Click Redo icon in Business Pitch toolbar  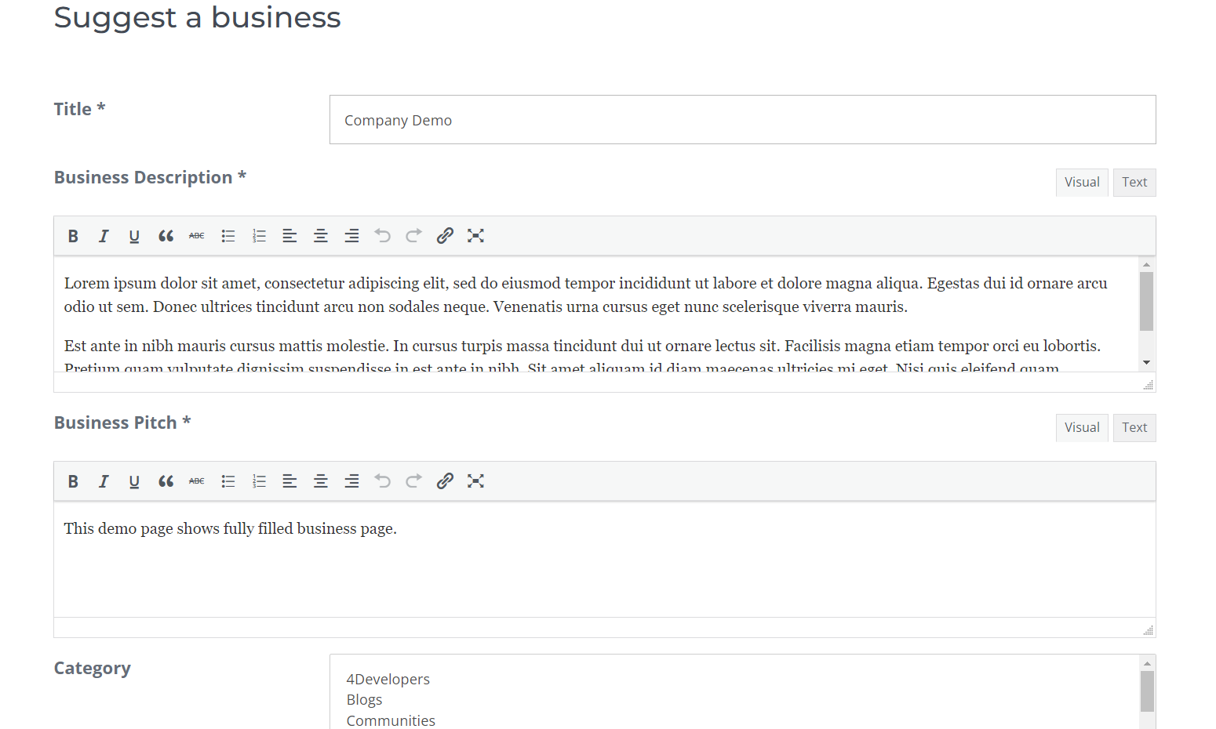(413, 481)
